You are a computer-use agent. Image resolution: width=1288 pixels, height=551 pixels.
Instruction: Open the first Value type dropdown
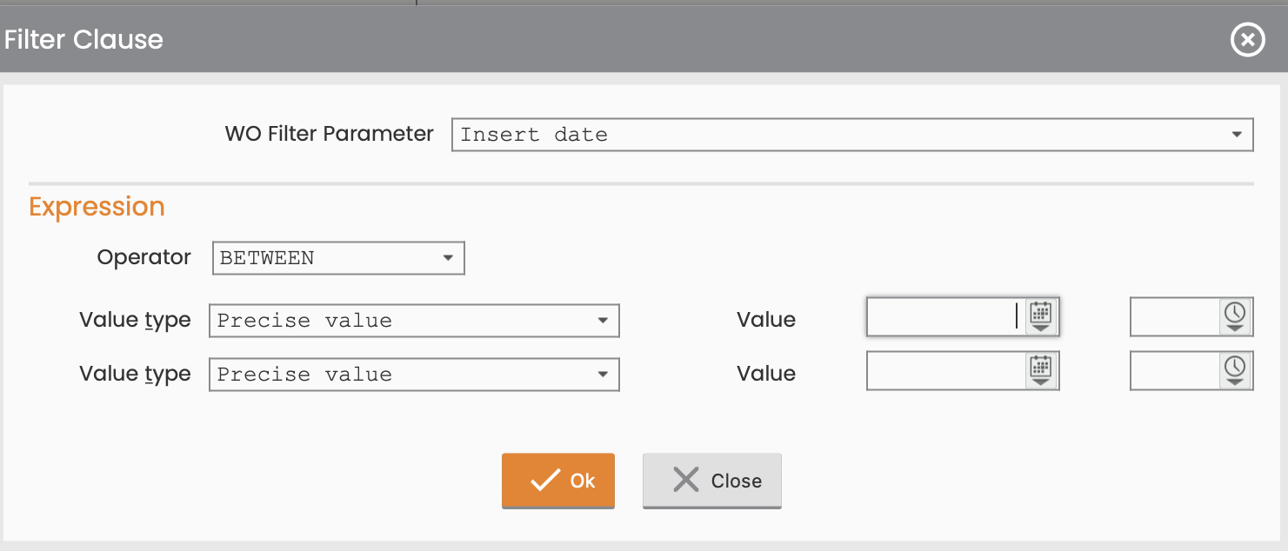coord(414,321)
